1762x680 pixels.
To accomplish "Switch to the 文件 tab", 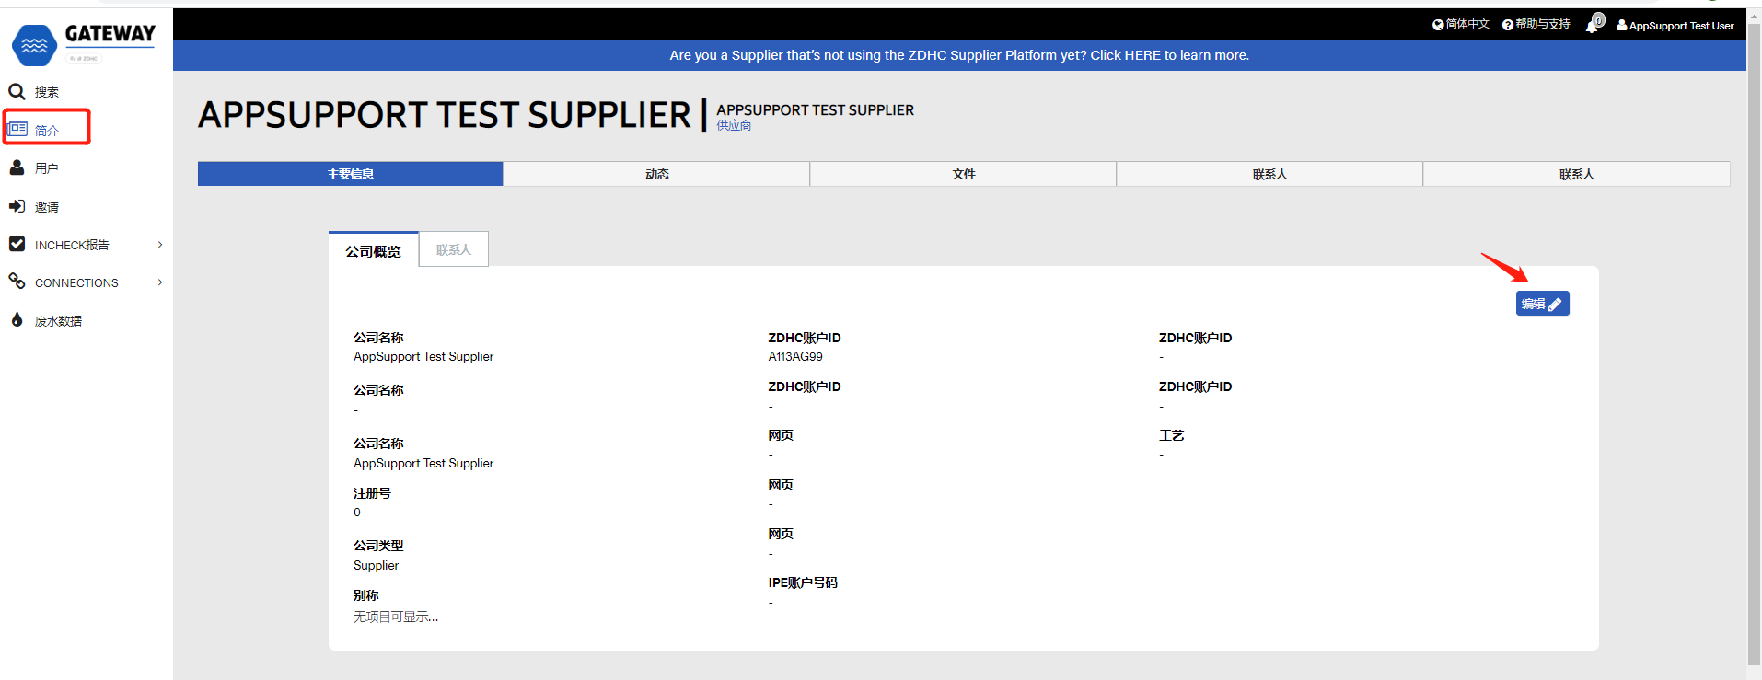I will point(963,174).
